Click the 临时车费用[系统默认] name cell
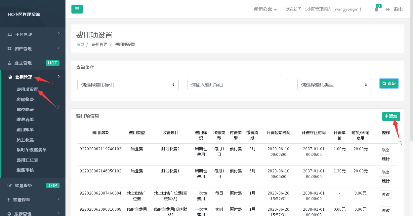The width and height of the screenshot is (413, 216). 170,212
